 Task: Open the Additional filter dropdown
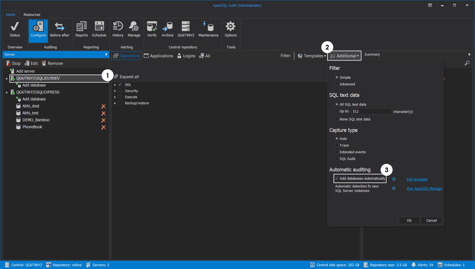344,56
